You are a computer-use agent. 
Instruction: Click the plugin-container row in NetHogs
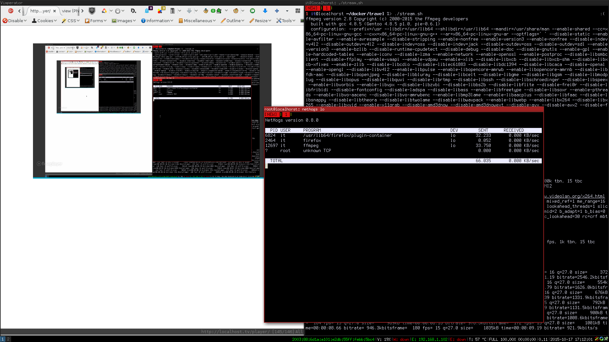click(403, 135)
